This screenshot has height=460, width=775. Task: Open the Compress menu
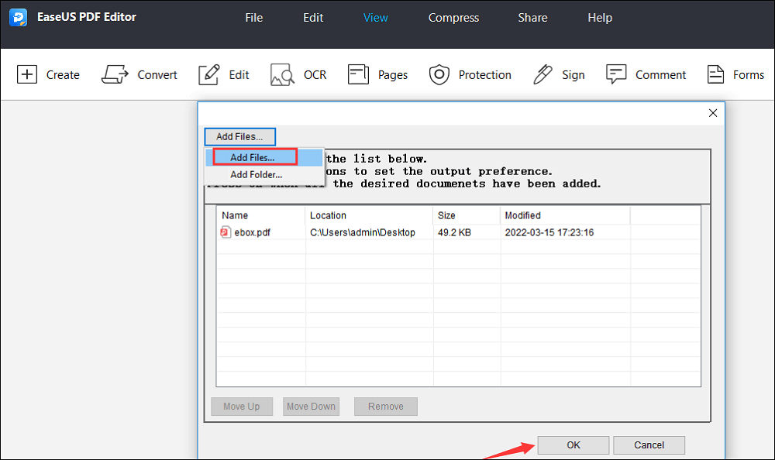pyautogui.click(x=453, y=18)
